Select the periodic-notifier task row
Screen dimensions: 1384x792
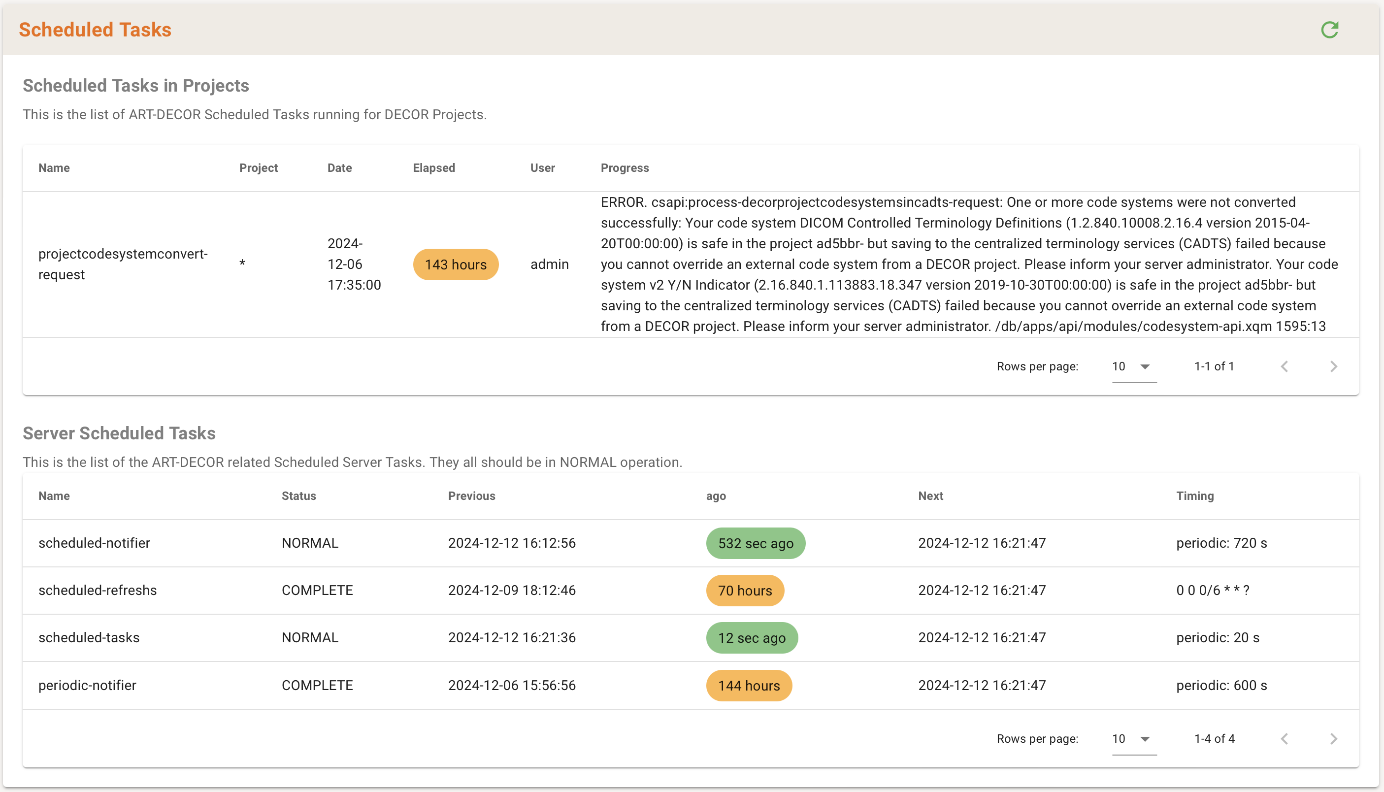pyautogui.click(x=87, y=686)
